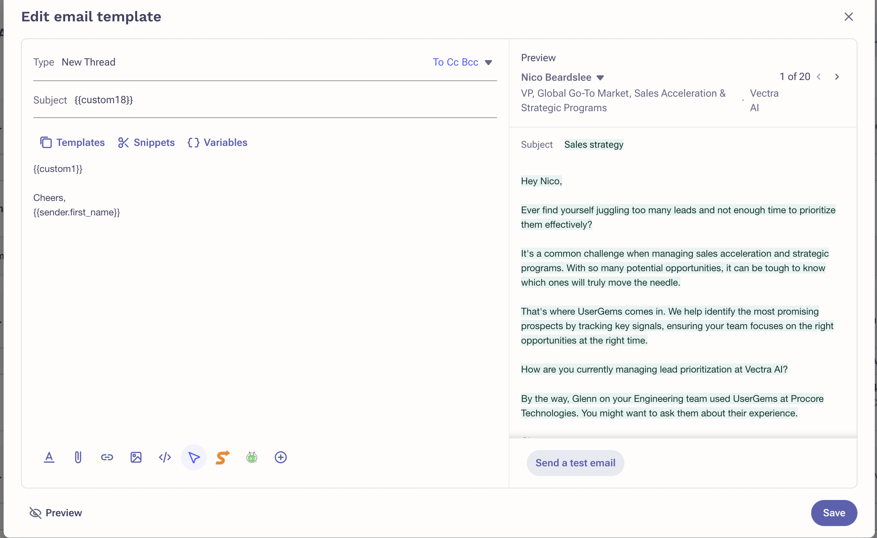Viewport: 877px width, 538px height.
Task: Open HTML code editor icon
Action: [165, 457]
